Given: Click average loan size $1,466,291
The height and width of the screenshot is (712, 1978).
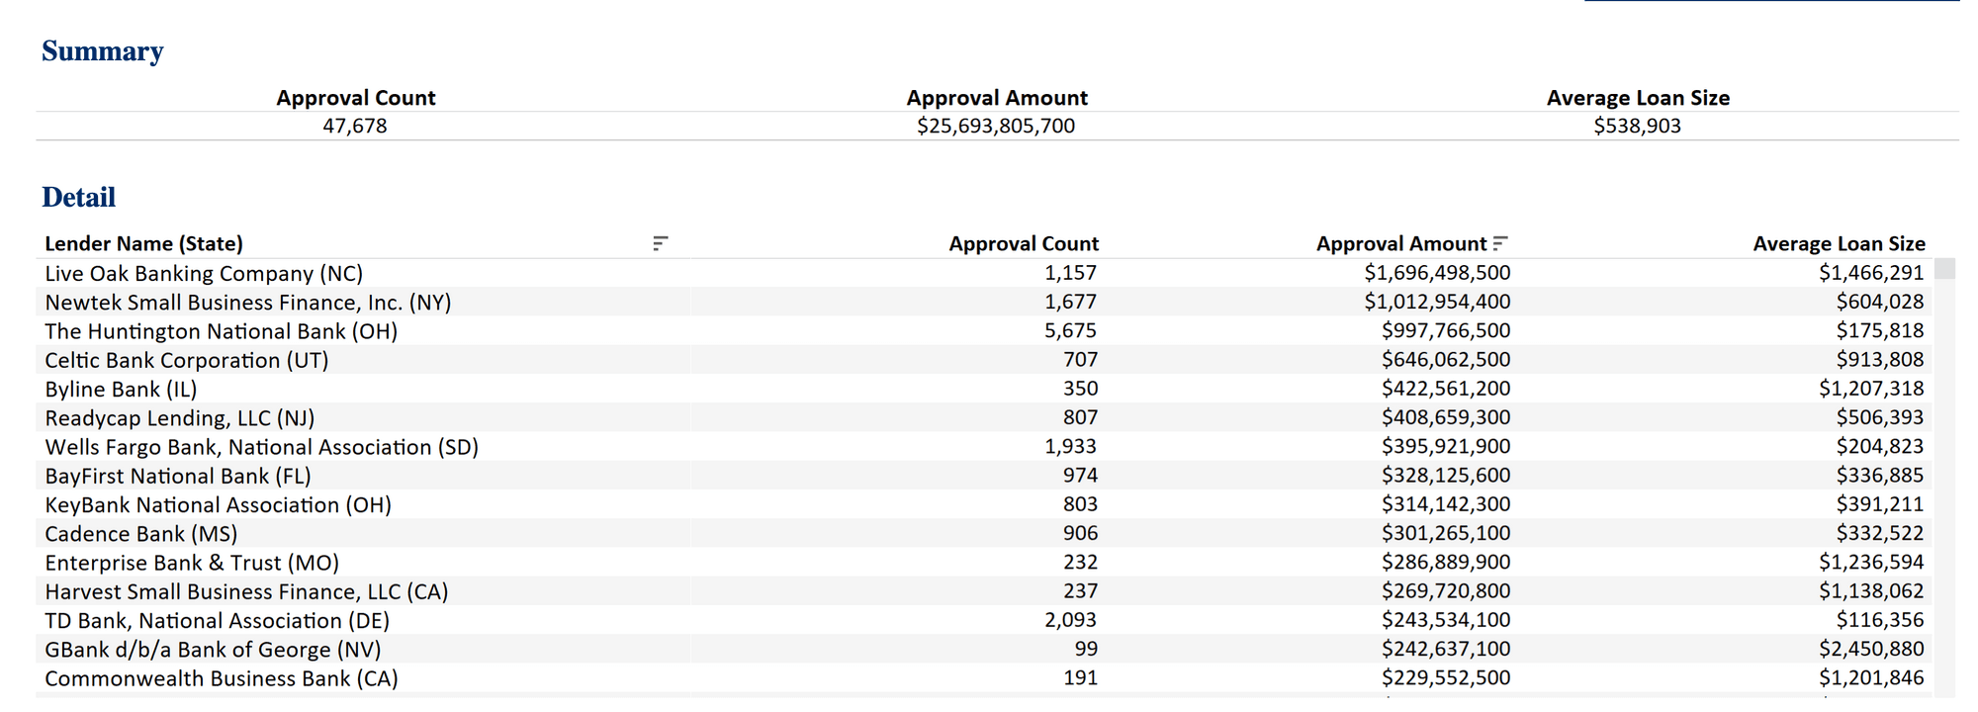Looking at the screenshot, I should pyautogui.click(x=1871, y=272).
